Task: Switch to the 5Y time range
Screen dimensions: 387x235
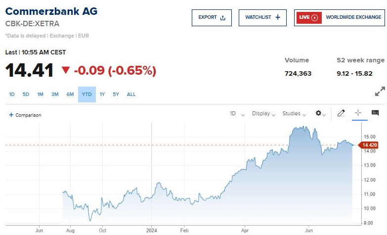Action: click(116, 94)
